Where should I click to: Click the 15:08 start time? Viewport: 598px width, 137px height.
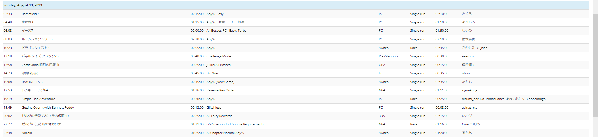pyautogui.click(x=8, y=82)
